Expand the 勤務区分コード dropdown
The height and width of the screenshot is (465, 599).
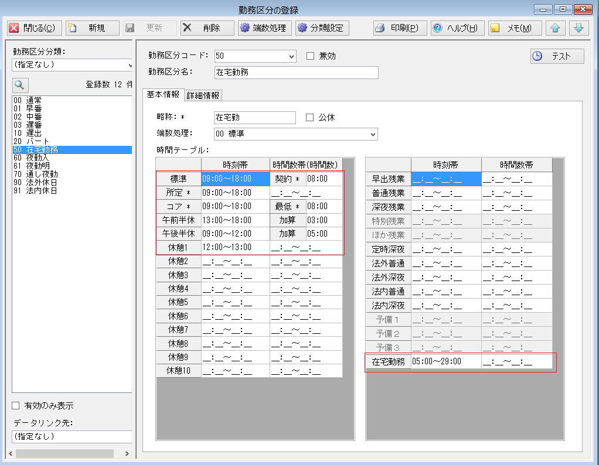pos(292,56)
